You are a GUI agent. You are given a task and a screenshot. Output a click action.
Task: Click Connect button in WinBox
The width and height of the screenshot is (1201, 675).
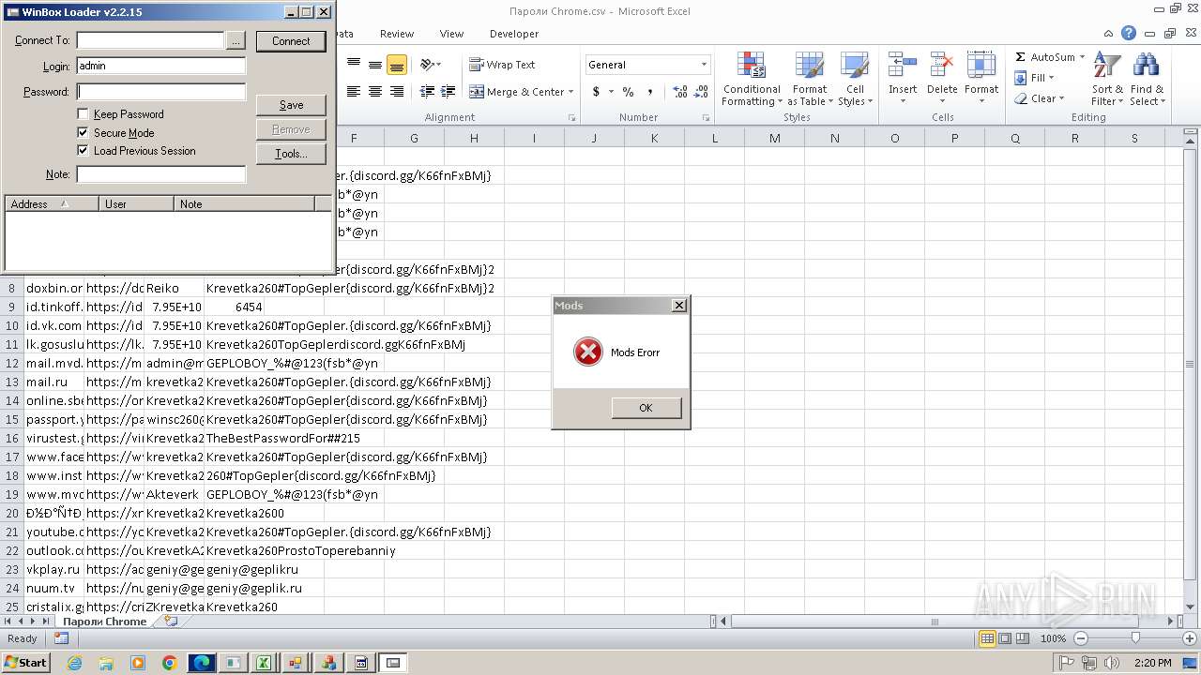click(291, 41)
